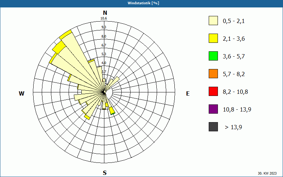
Task: Click the green 3,6 - 5,7 legend swatch
Action: coord(213,56)
